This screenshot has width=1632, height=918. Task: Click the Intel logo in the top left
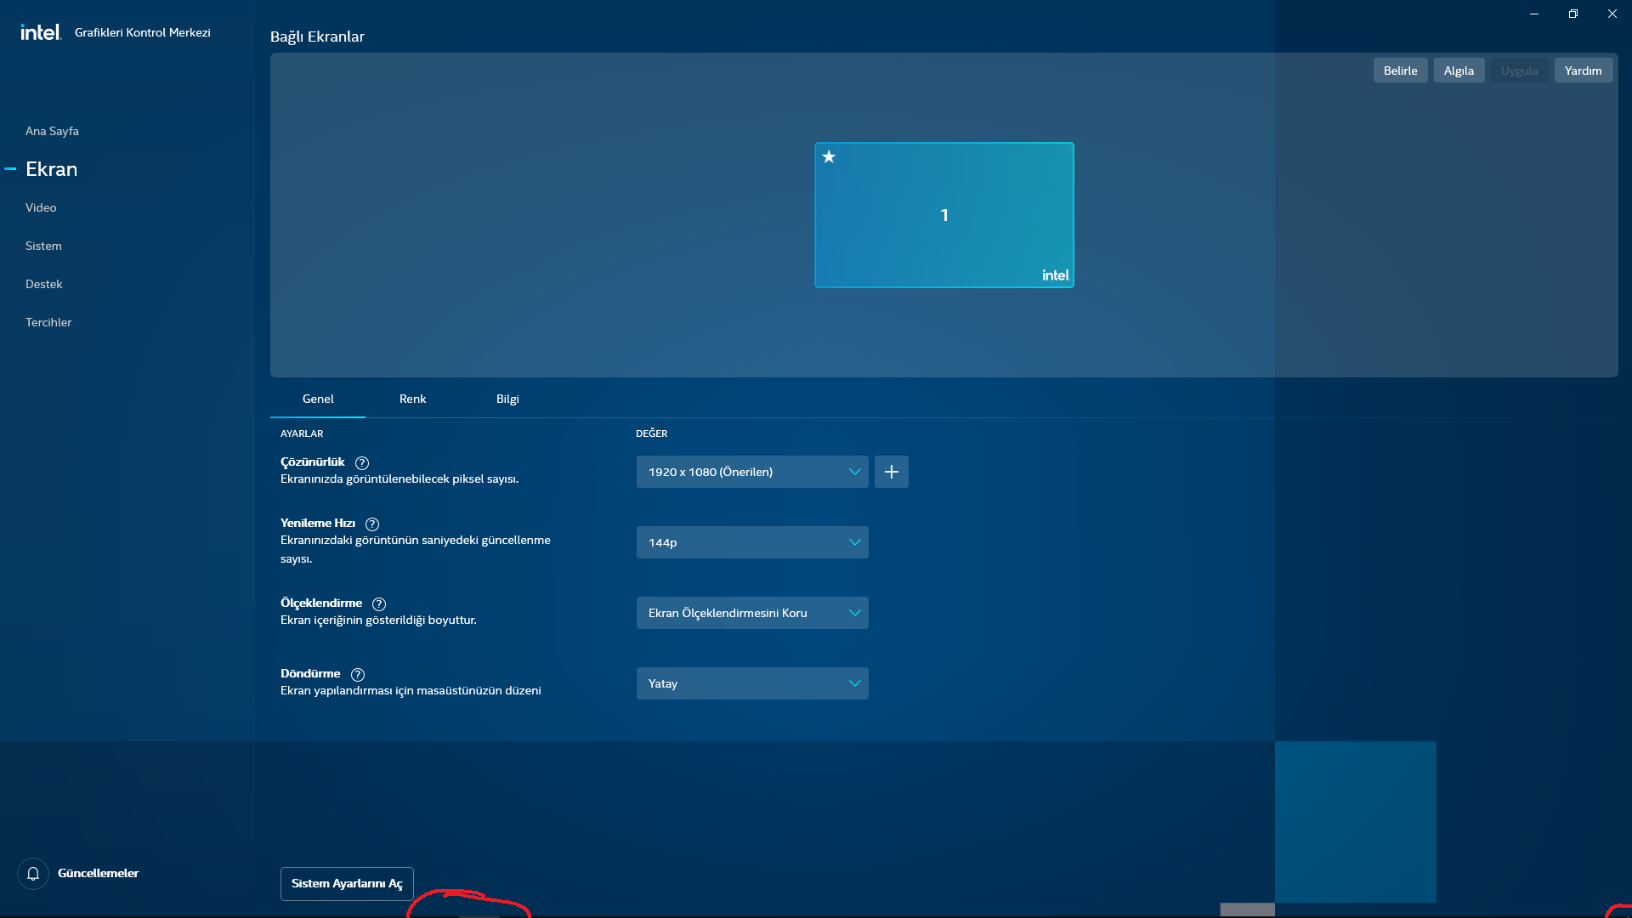tap(41, 32)
